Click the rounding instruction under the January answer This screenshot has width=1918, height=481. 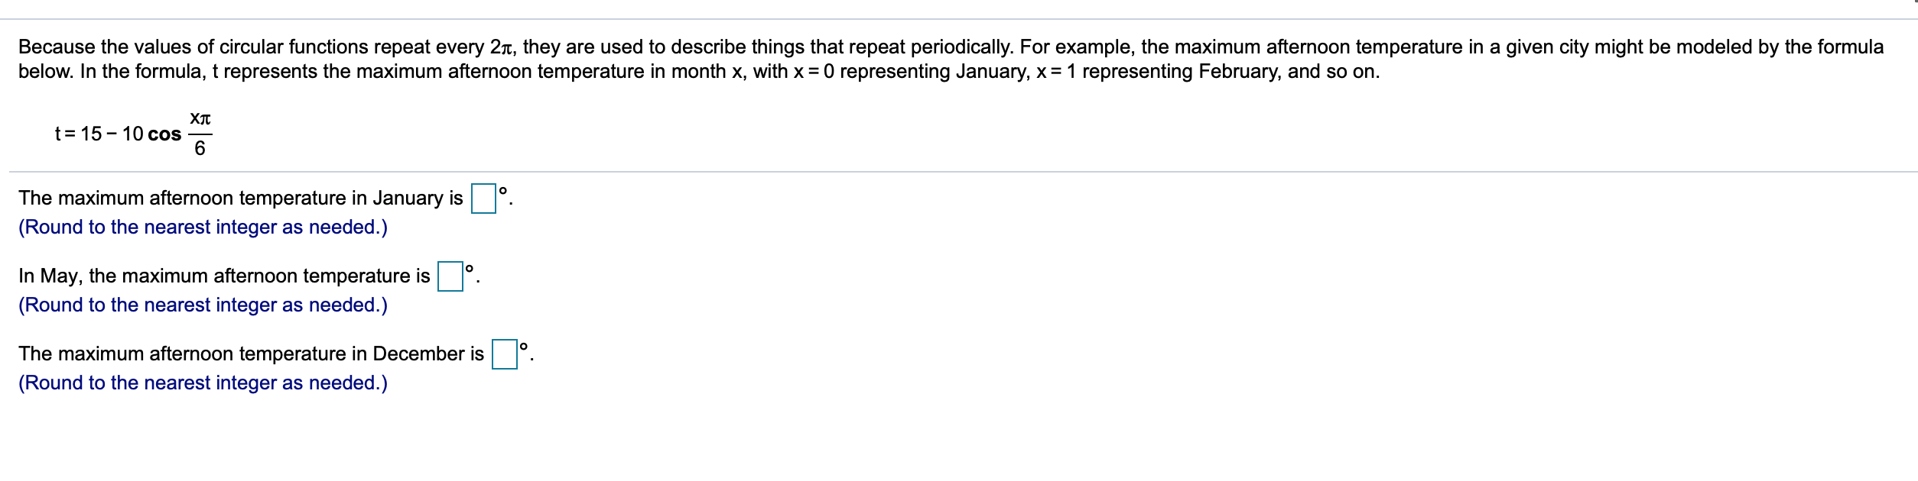click(x=203, y=227)
